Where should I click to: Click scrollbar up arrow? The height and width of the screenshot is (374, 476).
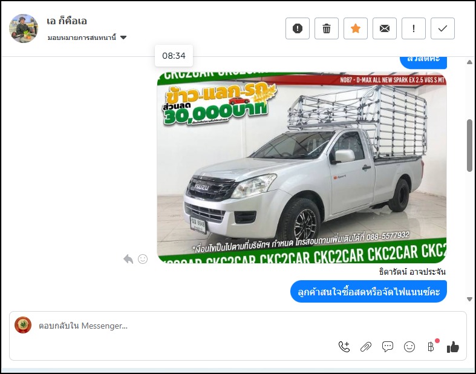pyautogui.click(x=469, y=62)
